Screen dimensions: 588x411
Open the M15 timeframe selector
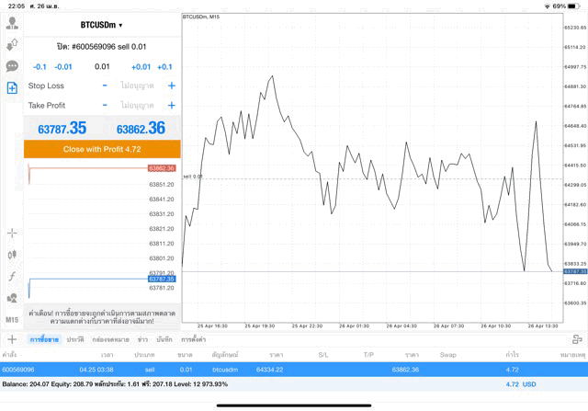(12, 319)
